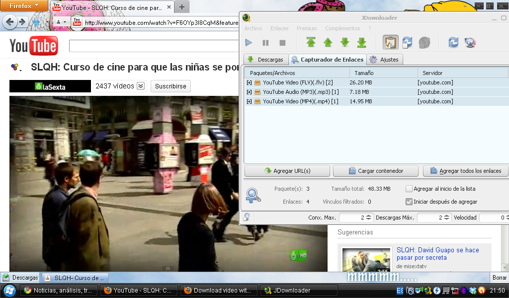The image size is (509, 298).
Task: Go forward with Firefox forward arrow
Action: click(x=22, y=22)
